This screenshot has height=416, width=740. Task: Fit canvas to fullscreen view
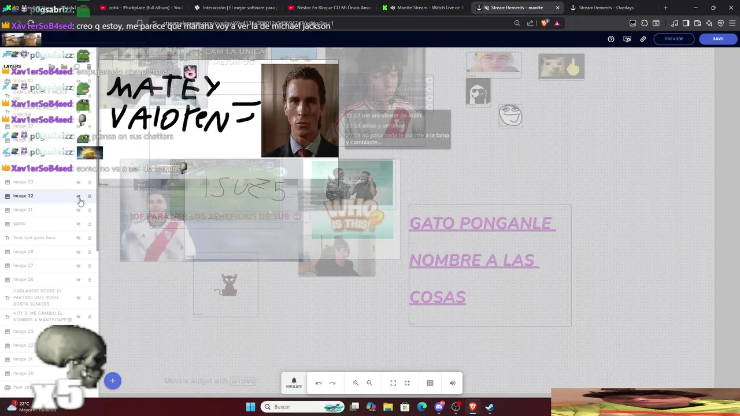tap(393, 383)
